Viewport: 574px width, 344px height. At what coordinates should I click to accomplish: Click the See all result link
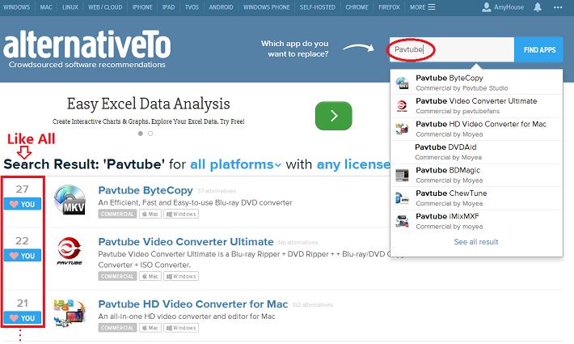click(476, 242)
